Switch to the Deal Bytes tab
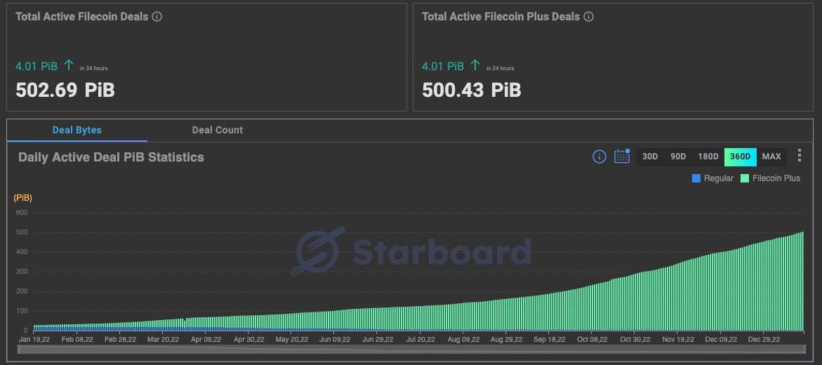The width and height of the screenshot is (822, 365). [77, 130]
